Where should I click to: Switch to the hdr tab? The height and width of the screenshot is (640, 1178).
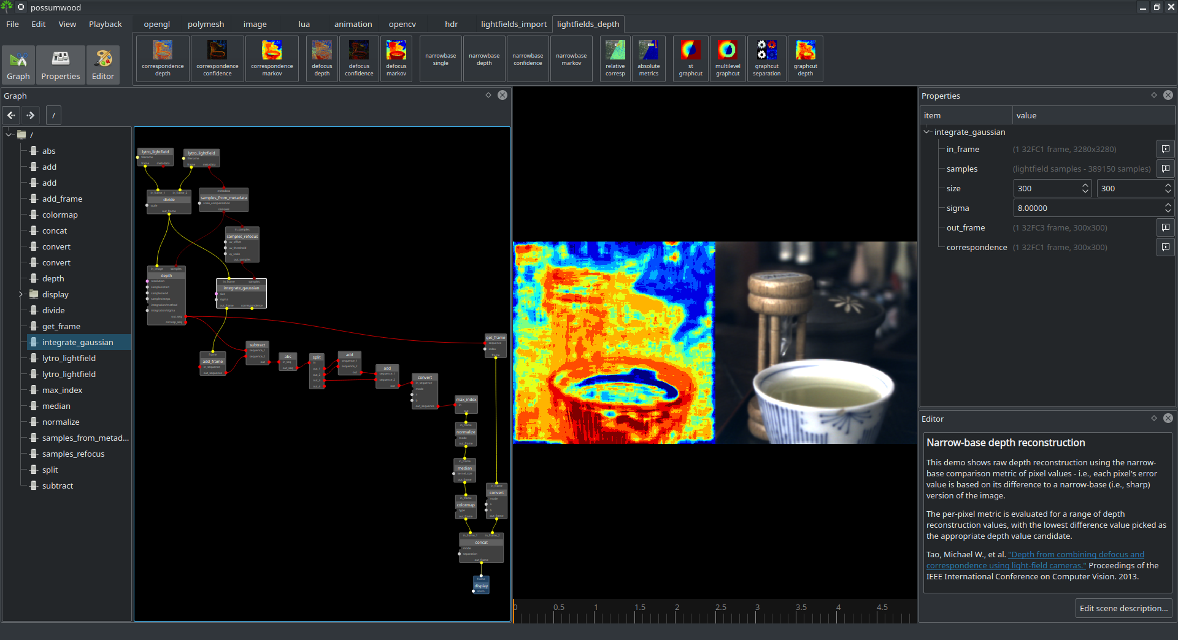coord(452,24)
